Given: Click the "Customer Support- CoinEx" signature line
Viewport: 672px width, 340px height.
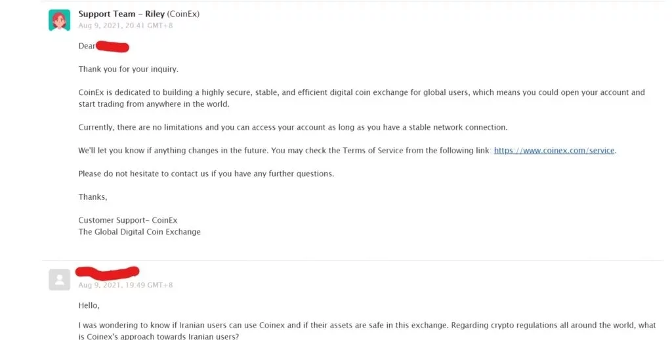Looking at the screenshot, I should [x=128, y=220].
